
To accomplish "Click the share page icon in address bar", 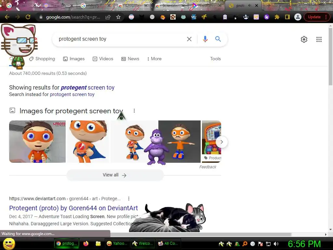I will 108,17.
